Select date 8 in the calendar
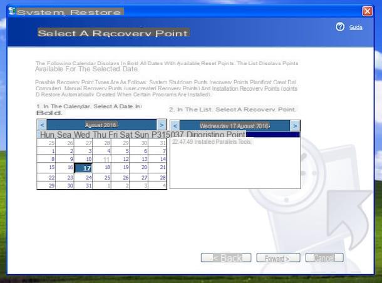The height and width of the screenshot is (283, 382). (x=46, y=159)
